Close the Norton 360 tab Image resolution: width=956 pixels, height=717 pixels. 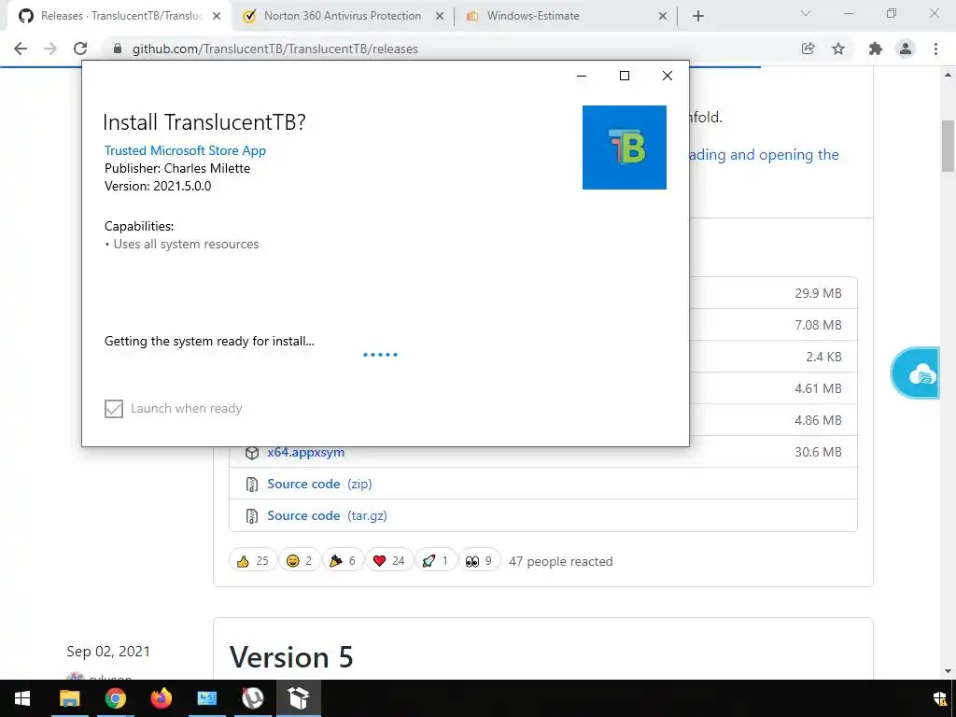[x=440, y=16]
